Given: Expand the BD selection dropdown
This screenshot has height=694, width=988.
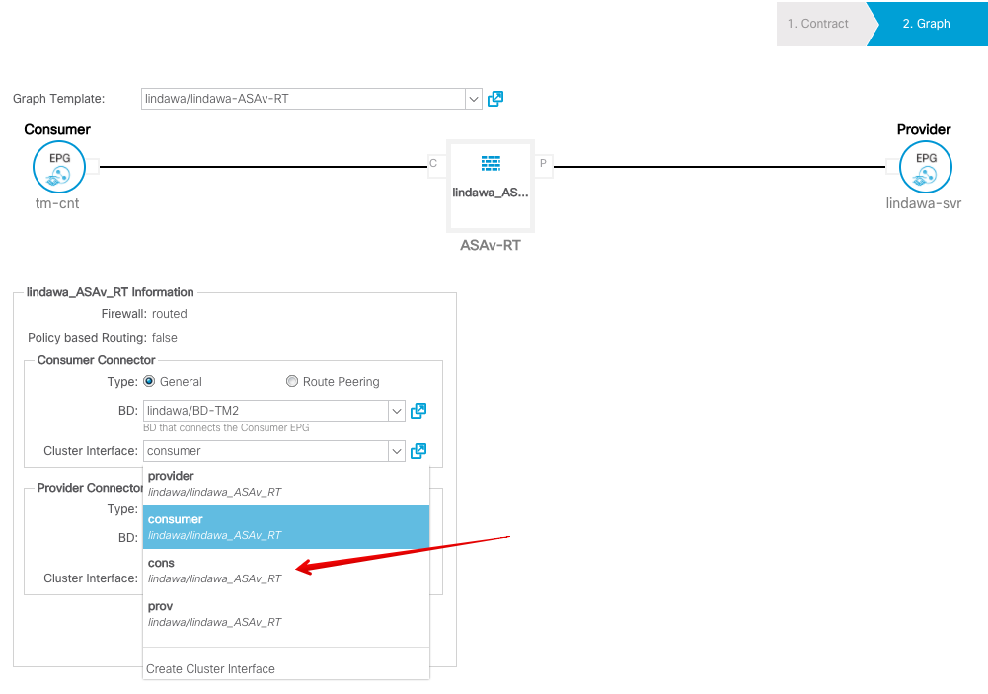Looking at the screenshot, I should pos(397,411).
